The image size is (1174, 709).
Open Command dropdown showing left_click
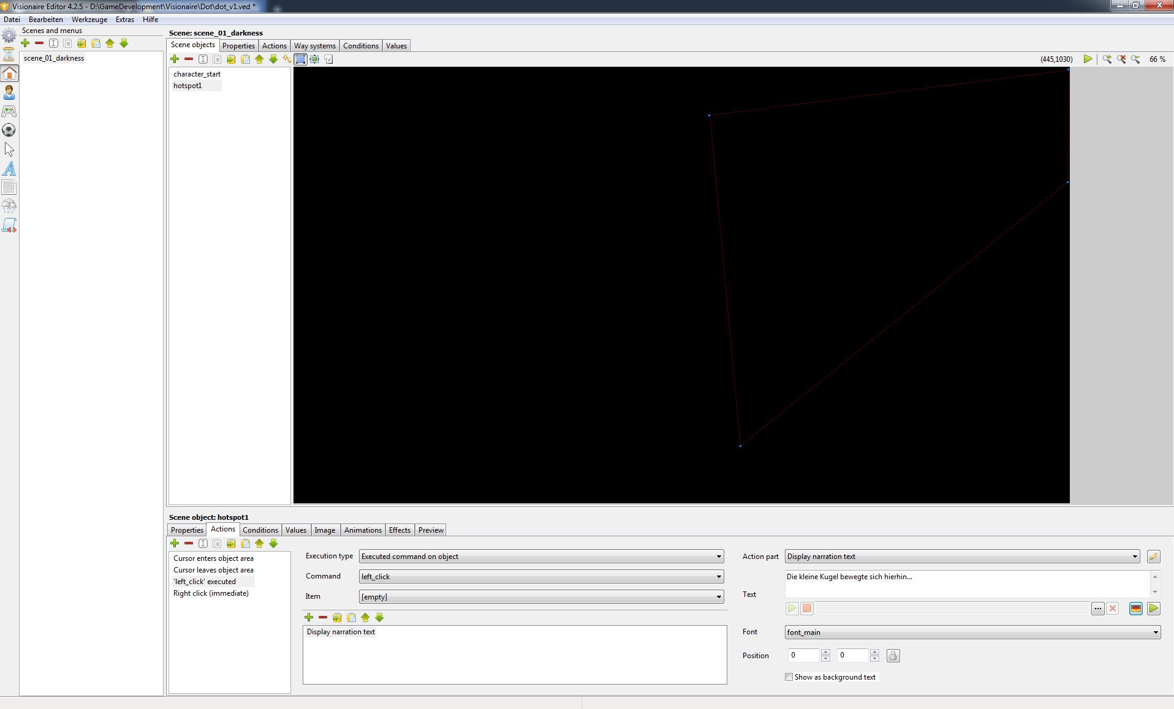(541, 577)
